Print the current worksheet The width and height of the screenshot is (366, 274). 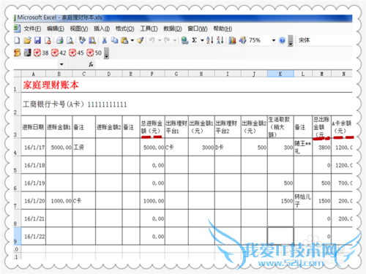click(x=59, y=40)
